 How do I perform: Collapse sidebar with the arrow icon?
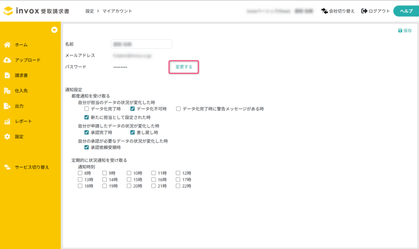[54, 30]
